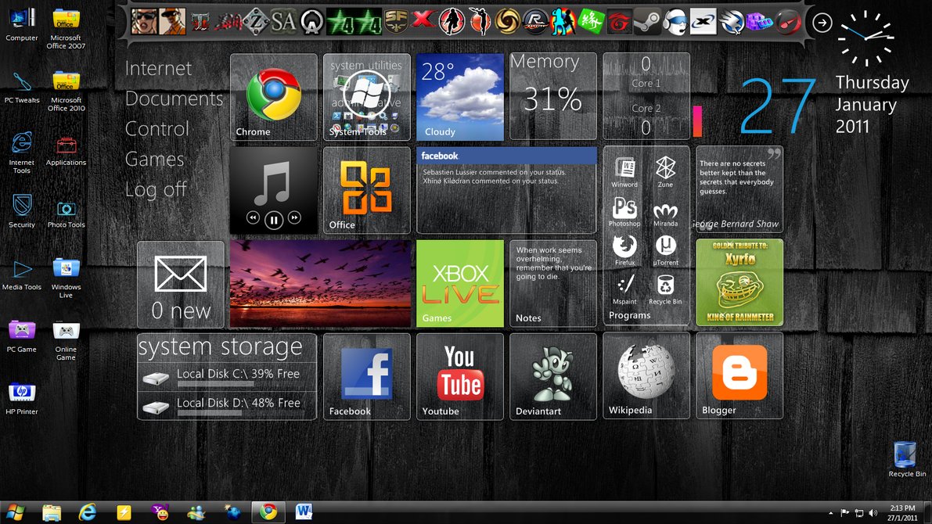The image size is (932, 524).
Task: Click the Local Disk C:\ usage bar
Action: [x=215, y=384]
